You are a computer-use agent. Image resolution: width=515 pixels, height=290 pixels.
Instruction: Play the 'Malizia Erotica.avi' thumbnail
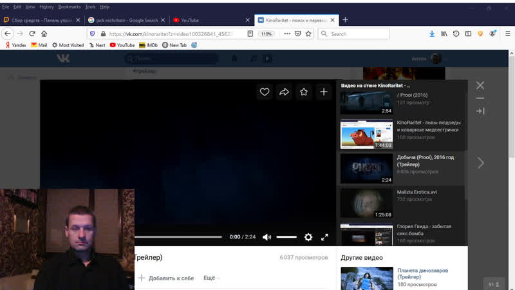point(366,203)
